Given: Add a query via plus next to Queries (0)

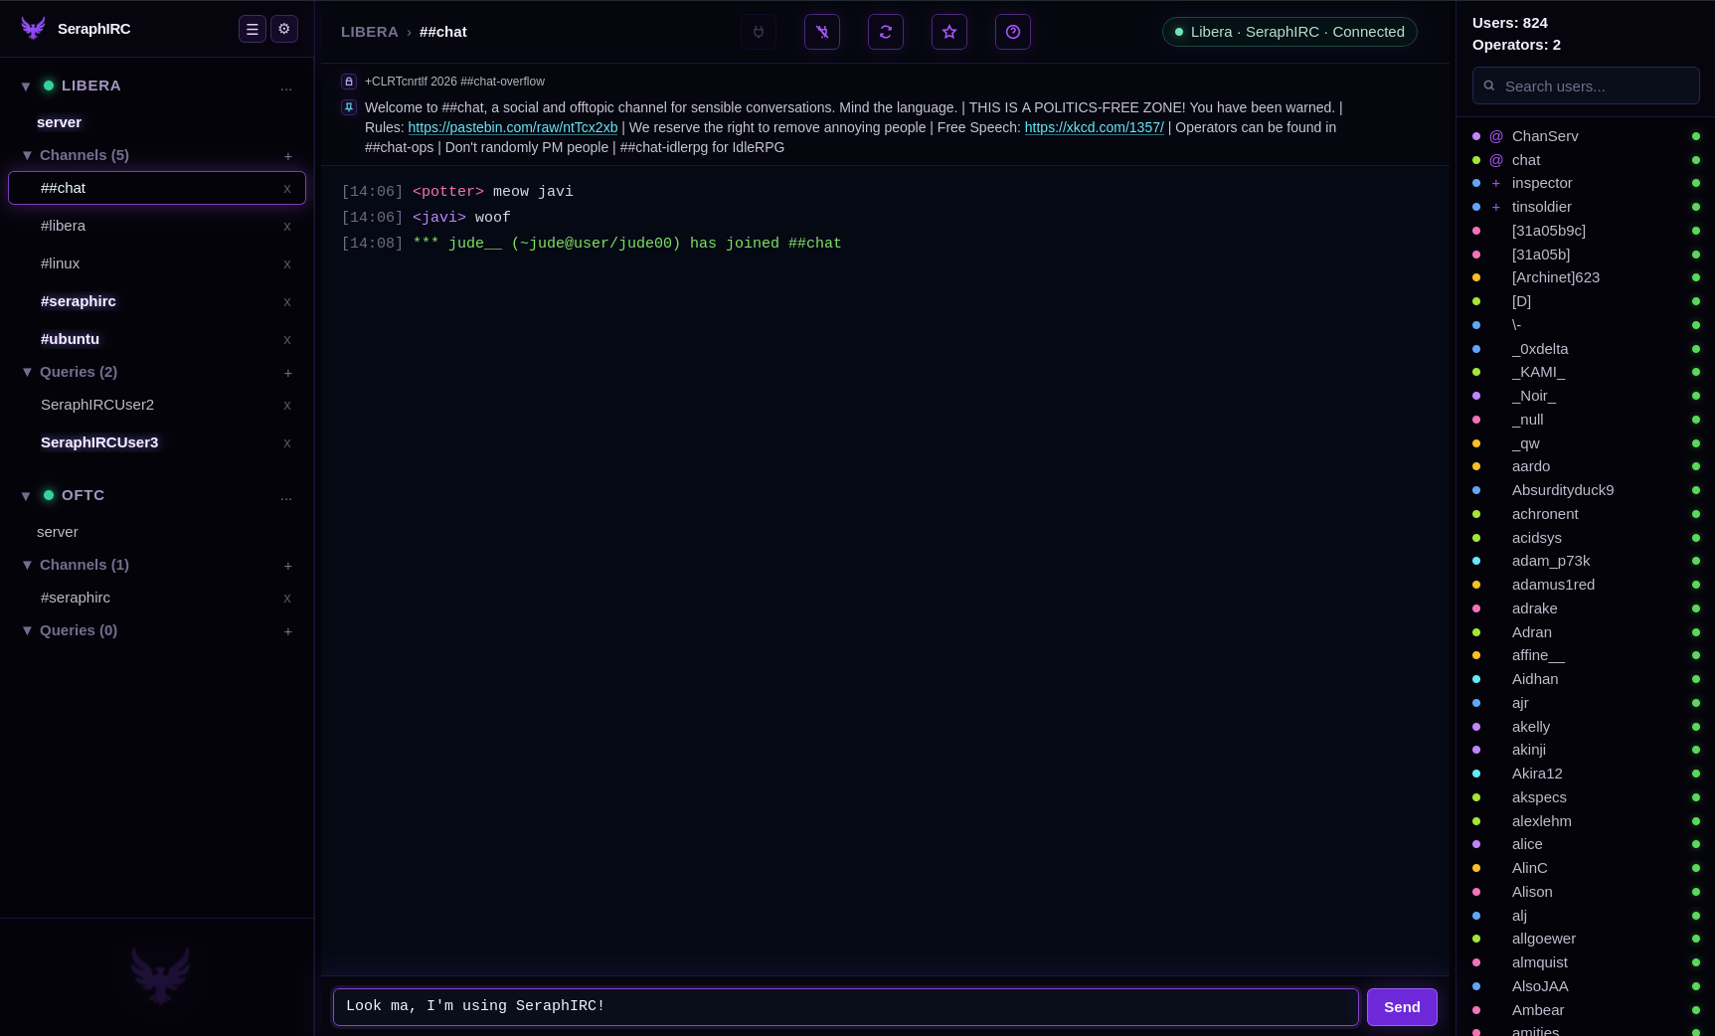Looking at the screenshot, I should click(x=288, y=631).
